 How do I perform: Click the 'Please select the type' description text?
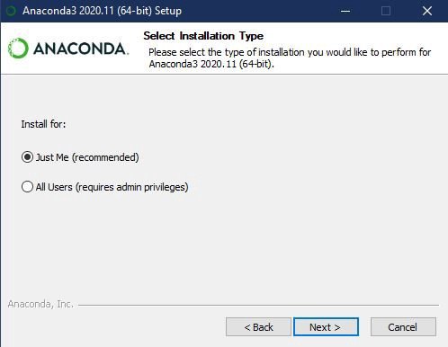(290, 58)
